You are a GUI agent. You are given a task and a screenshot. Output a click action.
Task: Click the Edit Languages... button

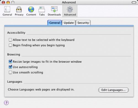pos(113,90)
